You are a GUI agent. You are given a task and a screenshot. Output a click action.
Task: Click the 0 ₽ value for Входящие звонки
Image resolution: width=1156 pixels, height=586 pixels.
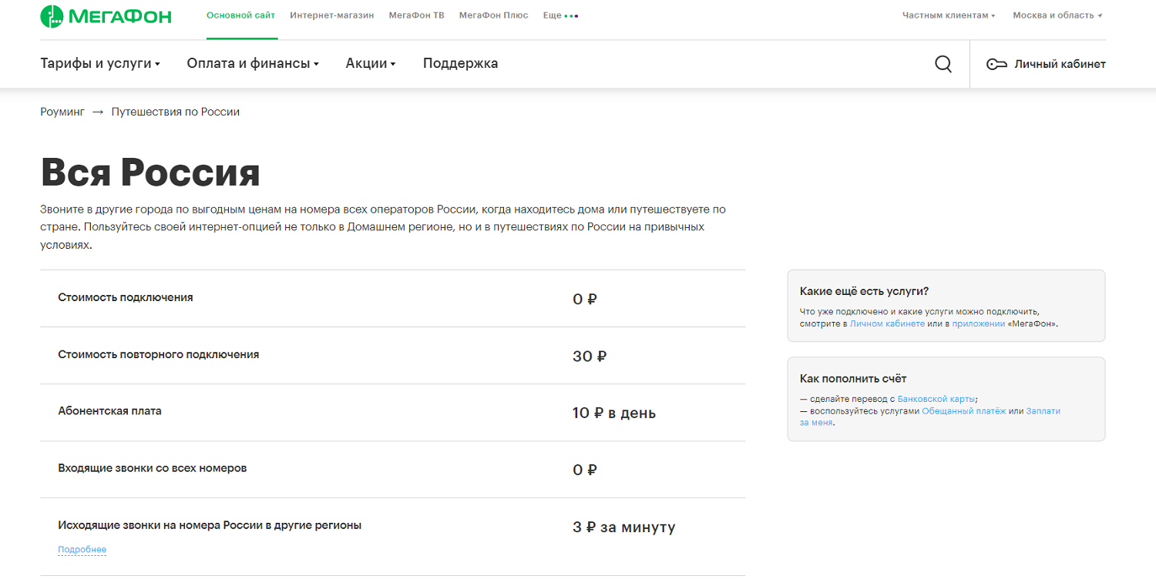point(585,470)
